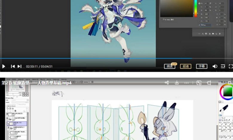Open the File menu in SAI
This screenshot has width=233, height=140.
pos(8,80)
